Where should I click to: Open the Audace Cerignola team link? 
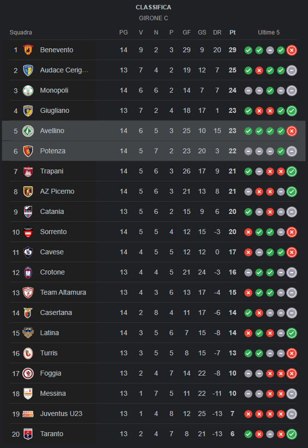click(64, 70)
